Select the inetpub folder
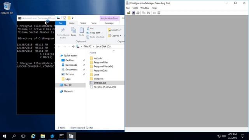 tap(98, 58)
